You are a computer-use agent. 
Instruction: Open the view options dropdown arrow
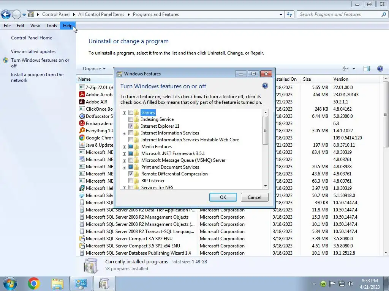point(354,69)
